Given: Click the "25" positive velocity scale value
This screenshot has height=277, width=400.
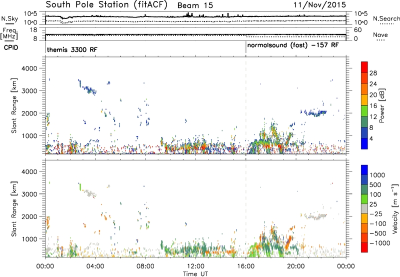Looking at the screenshot, I should tap(373, 204).
